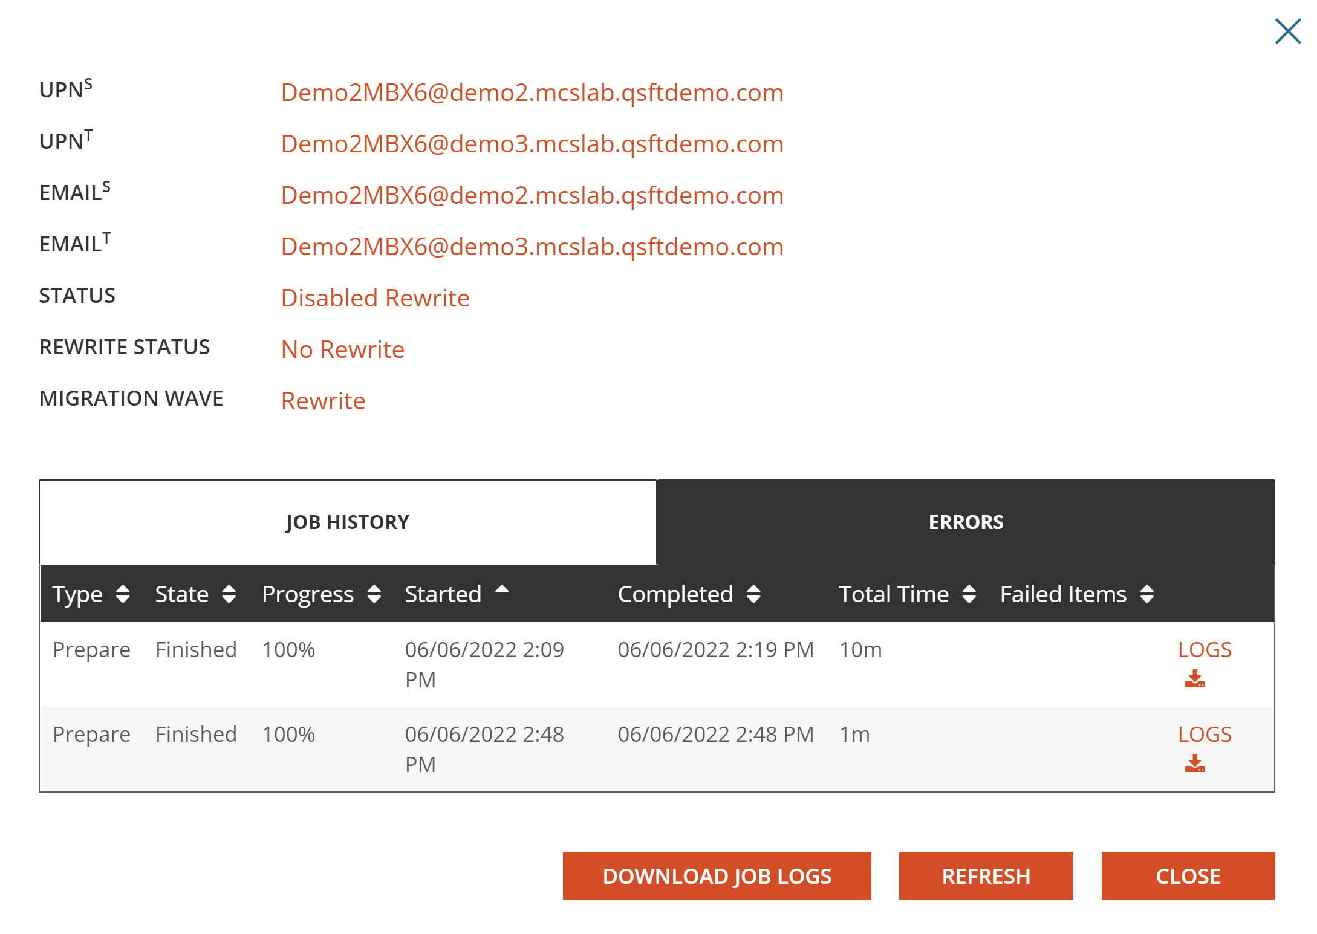Switch to the Errors tab

tap(966, 522)
